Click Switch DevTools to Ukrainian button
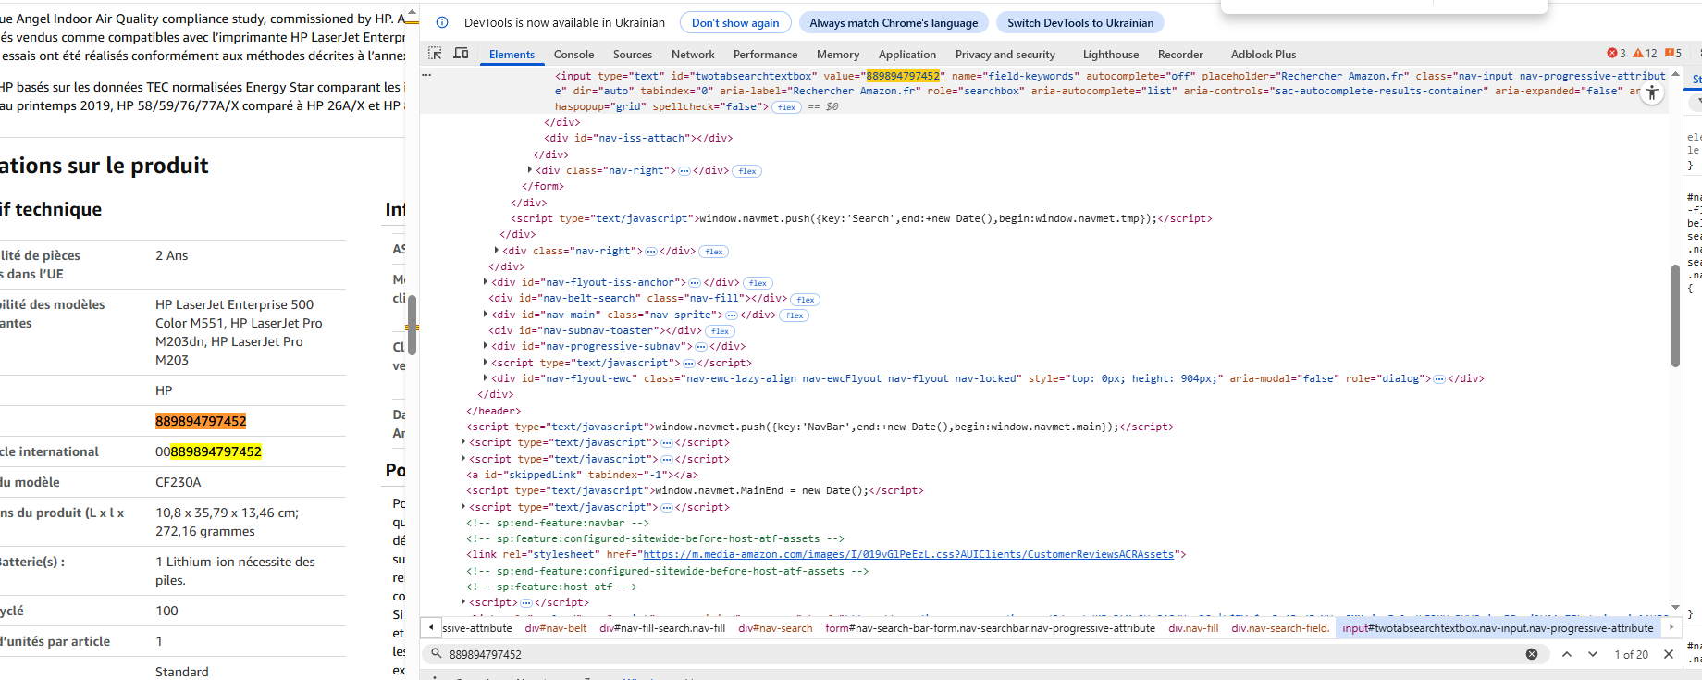The image size is (1702, 680). 1080,22
